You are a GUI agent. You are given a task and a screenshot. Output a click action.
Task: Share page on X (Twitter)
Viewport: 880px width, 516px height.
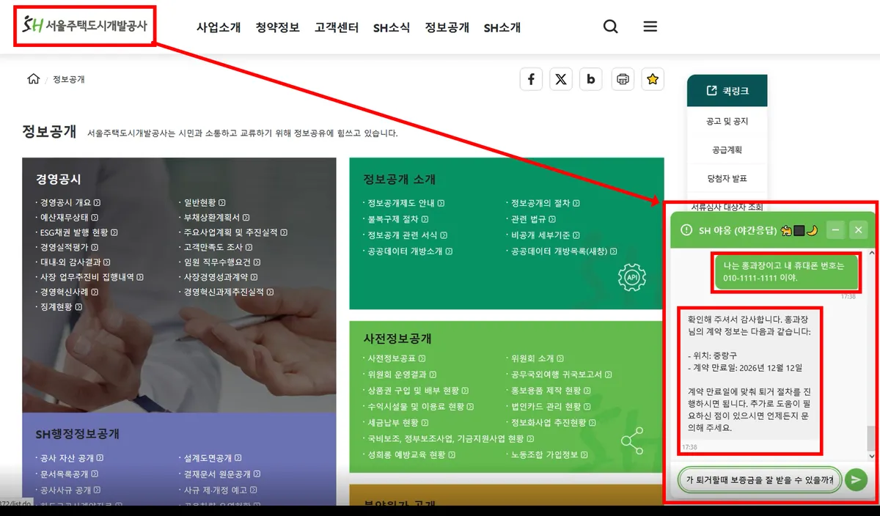(x=561, y=79)
